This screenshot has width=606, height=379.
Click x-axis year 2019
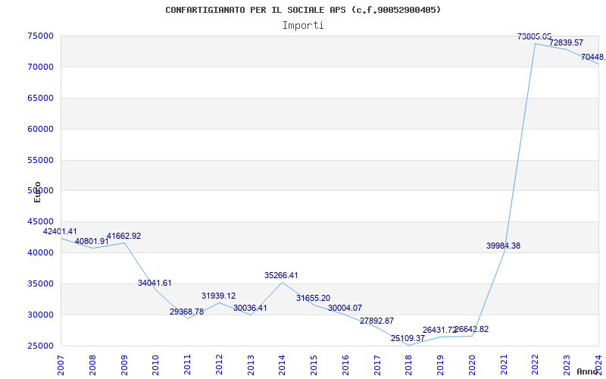pos(440,365)
